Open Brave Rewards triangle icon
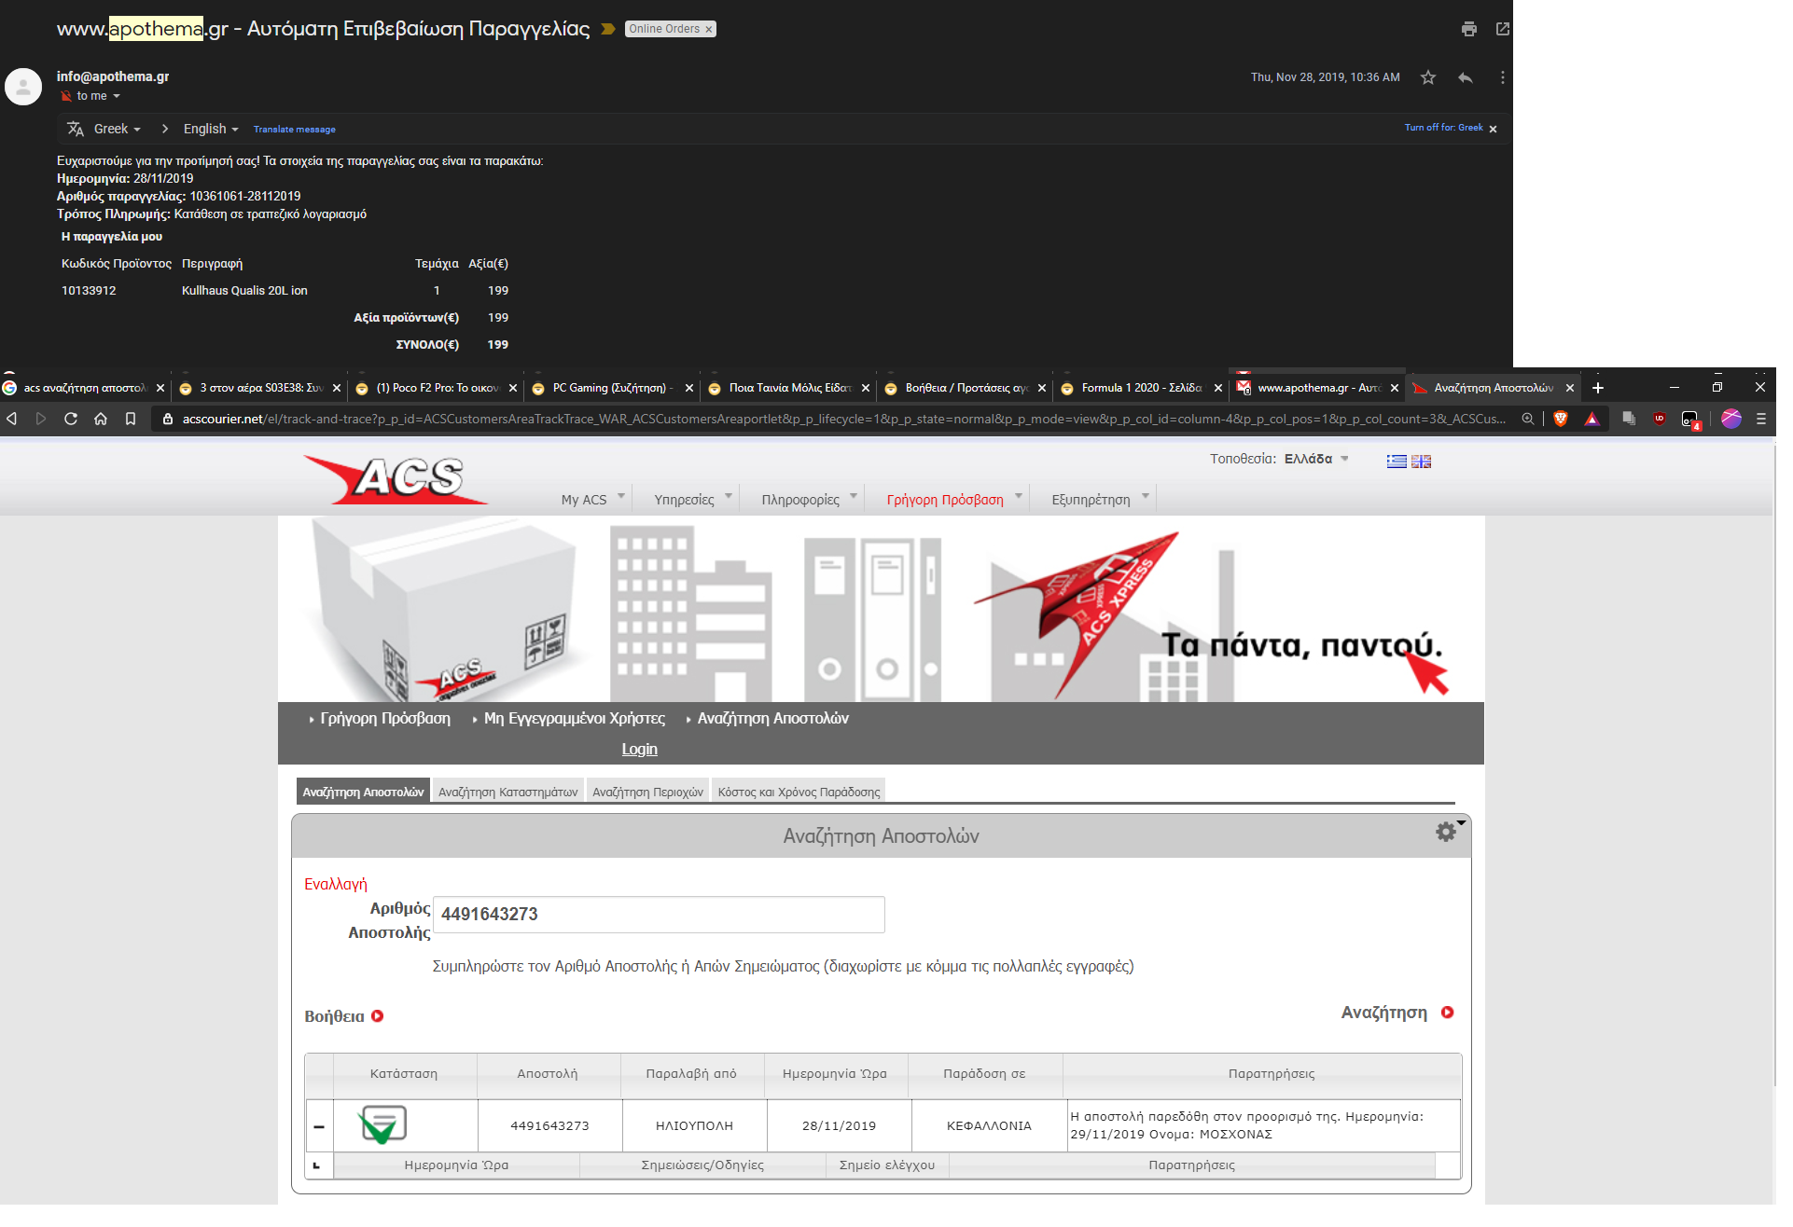1793x1227 pixels. [1592, 419]
